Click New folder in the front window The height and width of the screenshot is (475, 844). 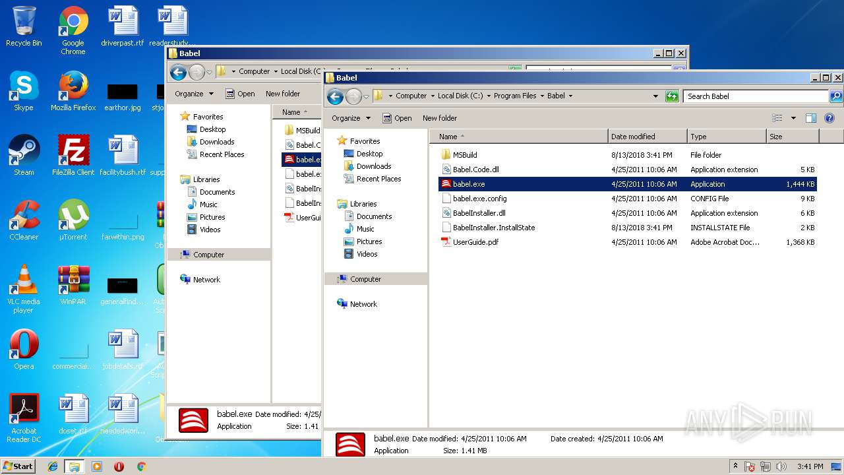pyautogui.click(x=440, y=118)
